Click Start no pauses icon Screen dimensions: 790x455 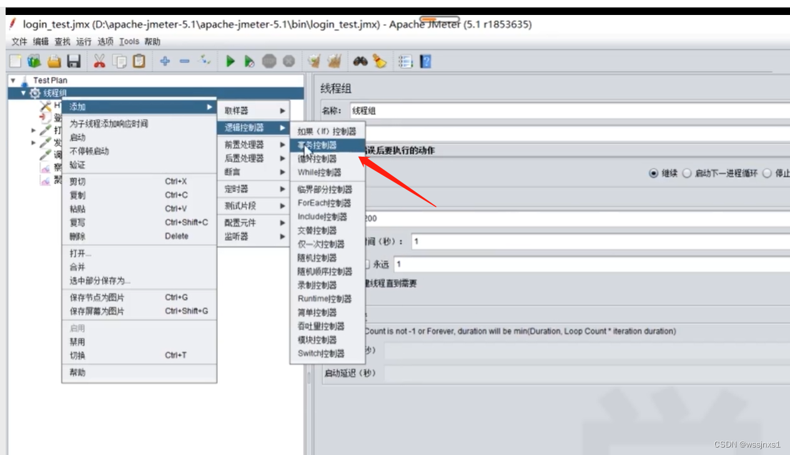249,61
